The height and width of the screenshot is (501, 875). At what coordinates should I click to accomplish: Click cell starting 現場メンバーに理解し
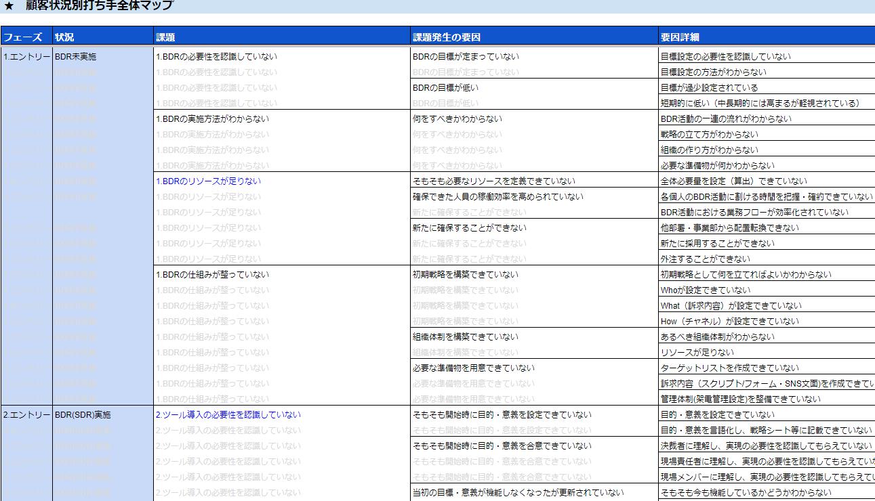(767, 477)
